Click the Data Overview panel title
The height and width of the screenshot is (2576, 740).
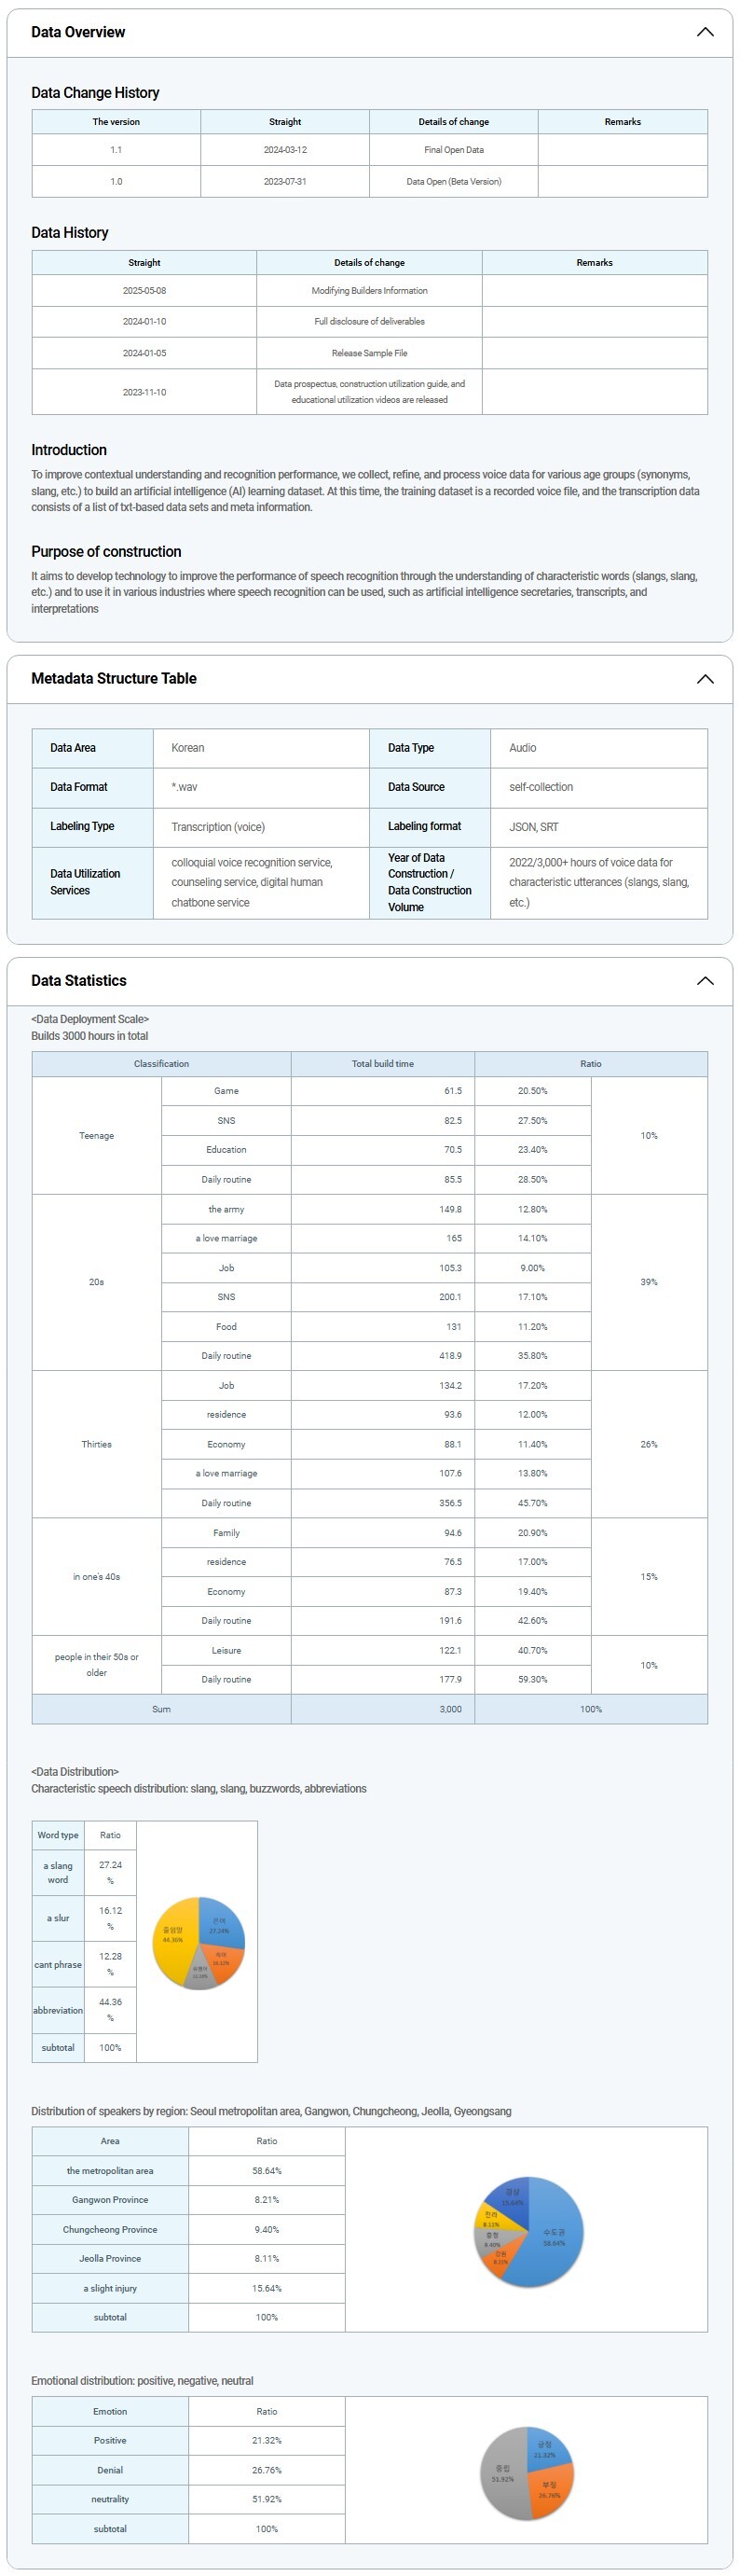pyautogui.click(x=78, y=32)
